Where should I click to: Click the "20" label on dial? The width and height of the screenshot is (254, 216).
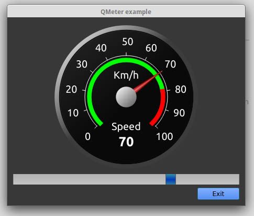71,89
